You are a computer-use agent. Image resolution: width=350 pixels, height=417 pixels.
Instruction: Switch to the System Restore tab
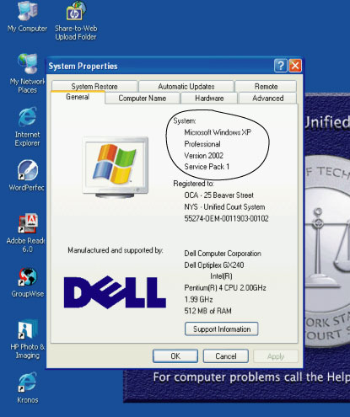pos(94,86)
